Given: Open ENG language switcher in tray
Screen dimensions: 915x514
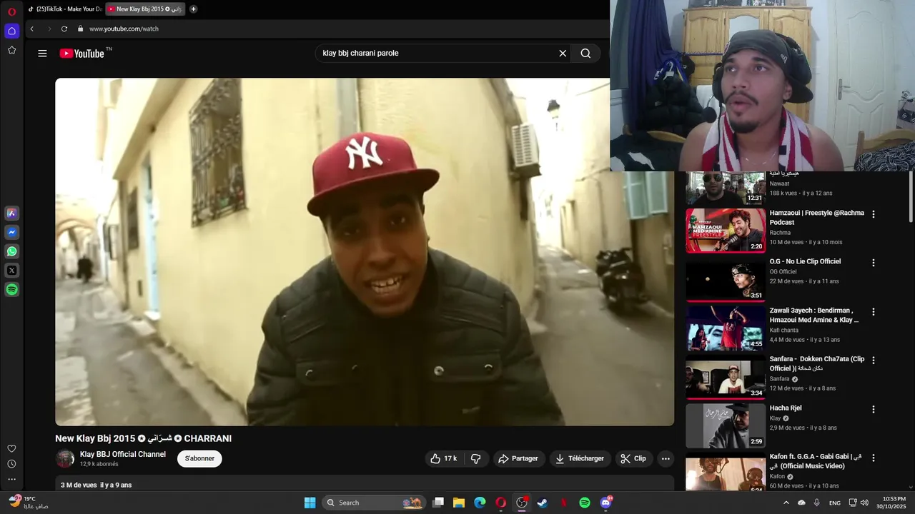Looking at the screenshot, I should [x=835, y=503].
